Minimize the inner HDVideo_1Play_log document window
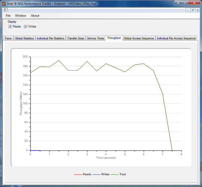The image size is (202, 187). (188, 10)
